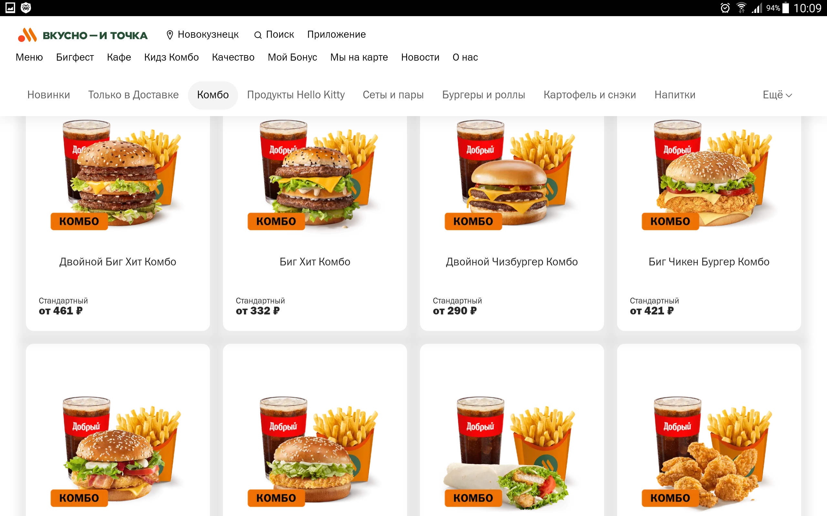The height and width of the screenshot is (516, 827).
Task: Tap the image notification icon
Action: coord(10,8)
